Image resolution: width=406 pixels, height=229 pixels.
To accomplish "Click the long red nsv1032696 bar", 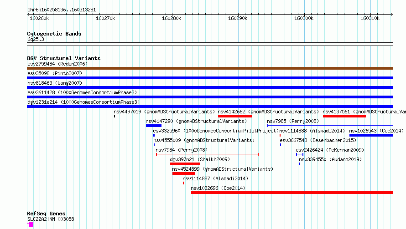I will [292, 193].
